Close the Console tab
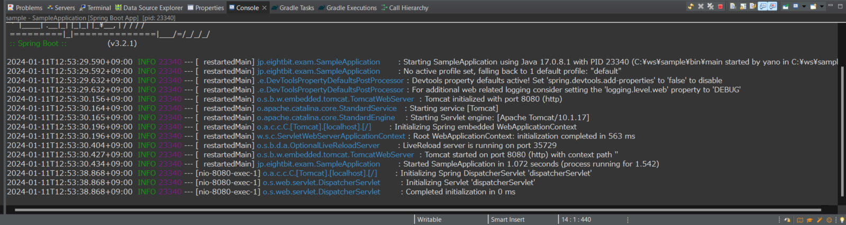The height and width of the screenshot is (225, 846). click(264, 8)
